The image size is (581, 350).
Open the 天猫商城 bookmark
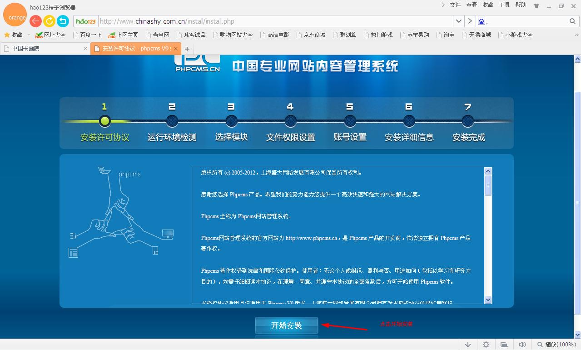click(476, 35)
